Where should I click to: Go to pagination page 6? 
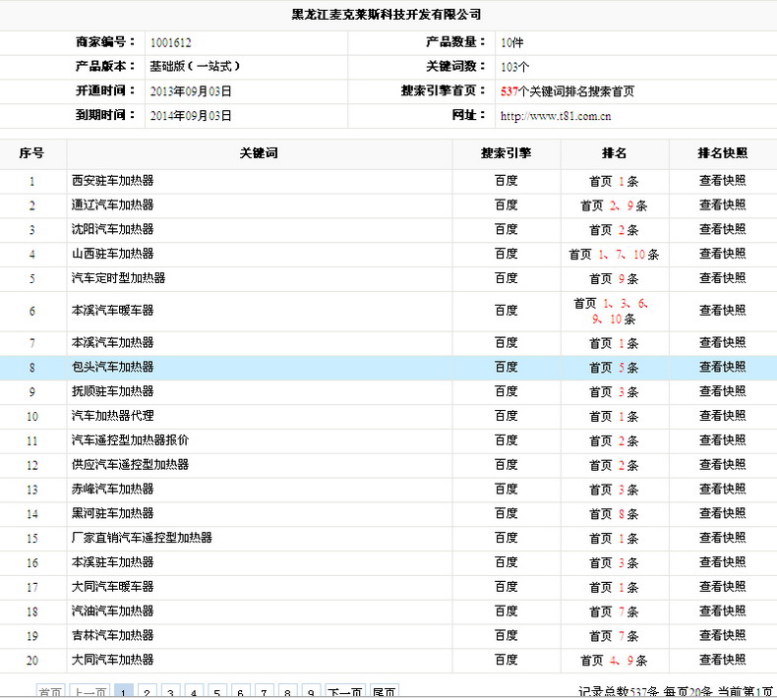point(240,691)
